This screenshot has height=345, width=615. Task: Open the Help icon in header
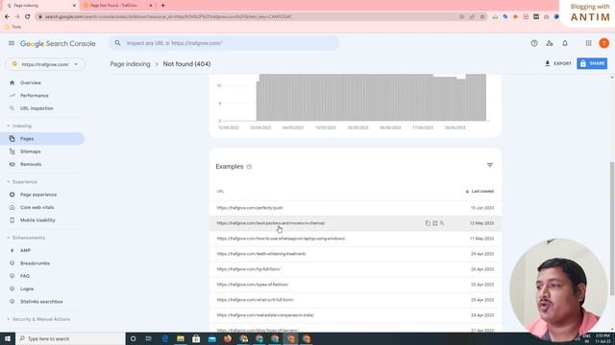coord(534,43)
